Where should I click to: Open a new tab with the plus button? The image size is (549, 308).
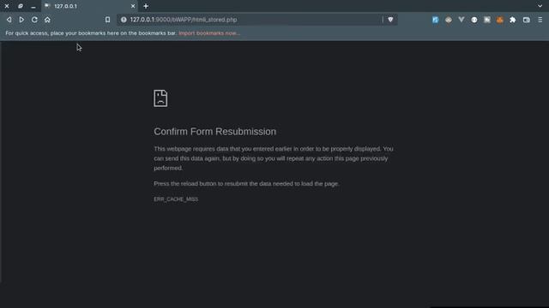coord(146,6)
